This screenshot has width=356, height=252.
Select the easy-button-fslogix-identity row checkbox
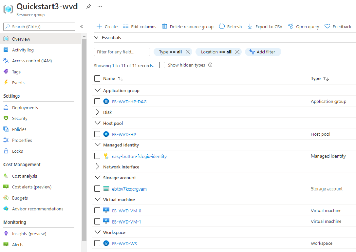[x=97, y=156]
